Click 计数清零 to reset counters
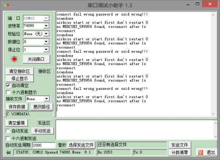 click(x=180, y=153)
